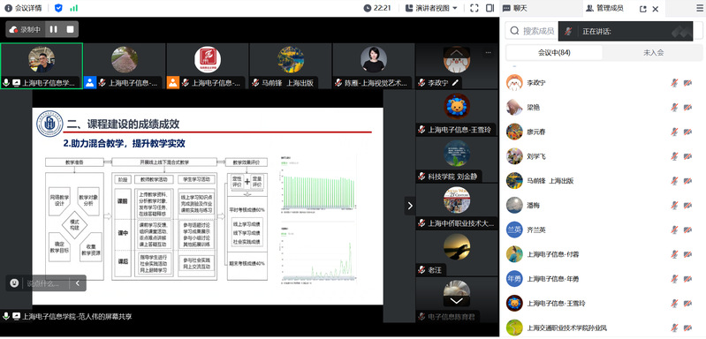Switch to the 聊天 tab
The height and width of the screenshot is (339, 706).
click(x=516, y=8)
